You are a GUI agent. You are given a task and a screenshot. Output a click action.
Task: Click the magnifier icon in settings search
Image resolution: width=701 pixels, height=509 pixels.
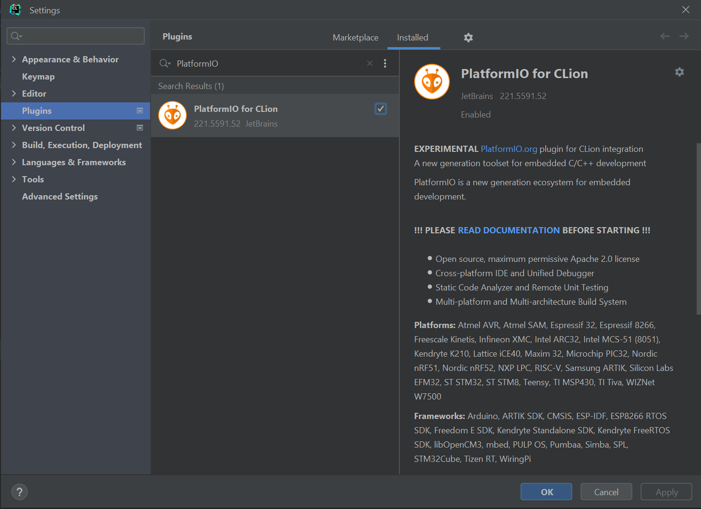pyautogui.click(x=16, y=36)
